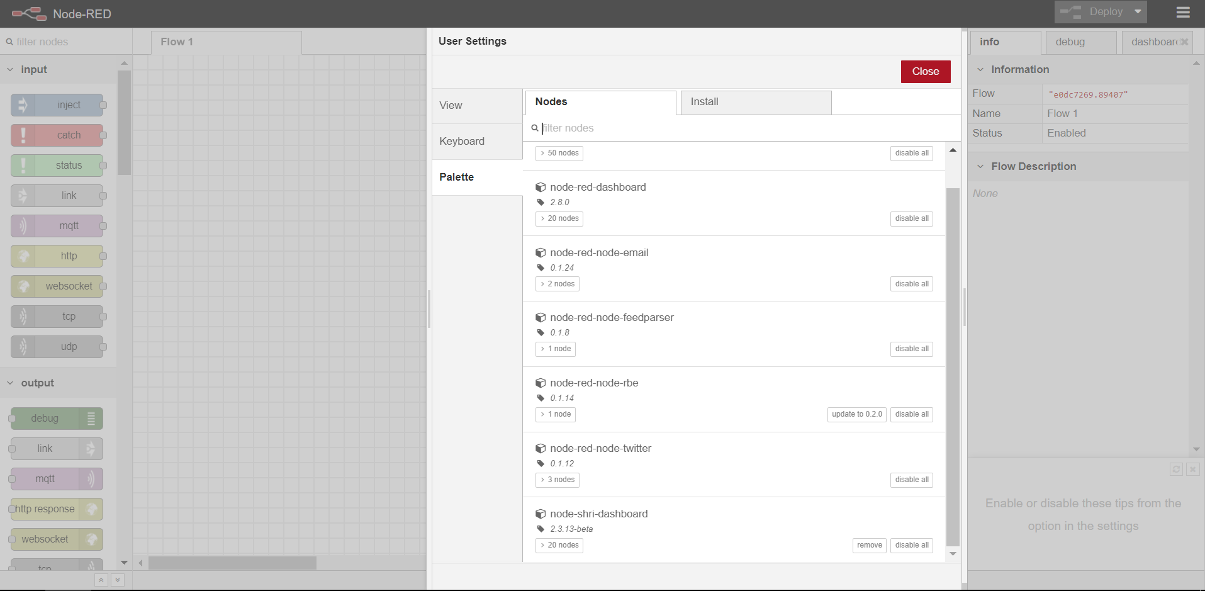Screen dimensions: 1205x591
Task: Switch to the debug sidebar tab
Action: tap(1081, 42)
